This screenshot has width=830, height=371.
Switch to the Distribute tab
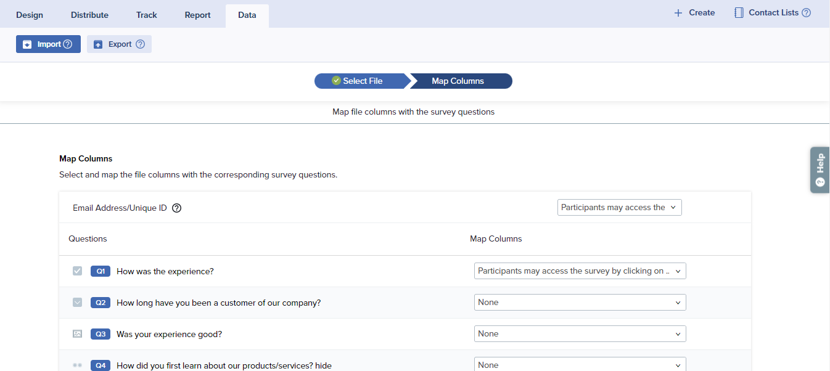point(89,15)
